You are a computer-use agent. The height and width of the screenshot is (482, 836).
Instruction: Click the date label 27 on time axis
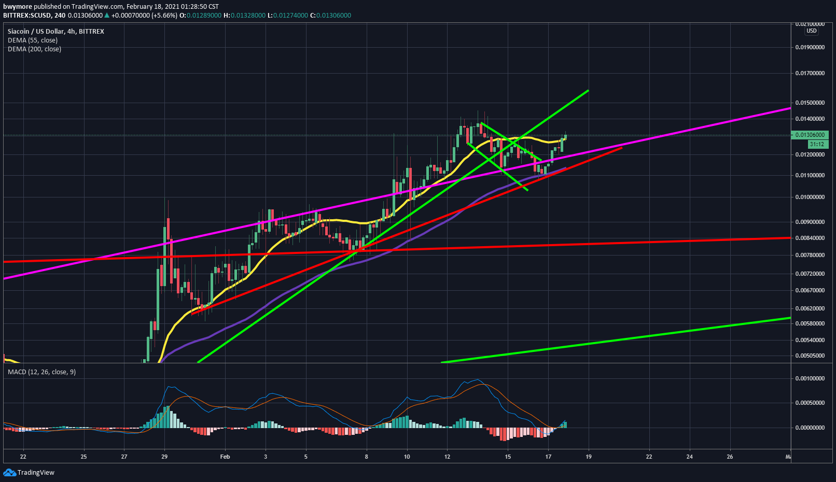[124, 457]
